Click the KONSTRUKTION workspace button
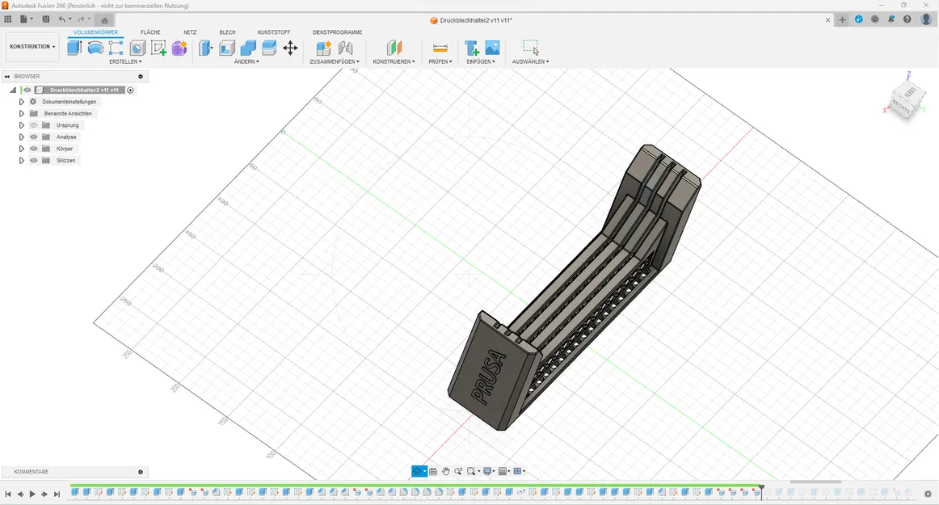939x505 pixels. click(32, 46)
